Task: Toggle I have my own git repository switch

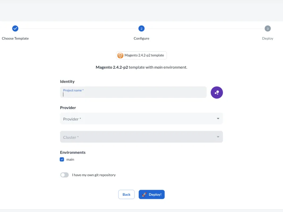Action: coord(64,175)
